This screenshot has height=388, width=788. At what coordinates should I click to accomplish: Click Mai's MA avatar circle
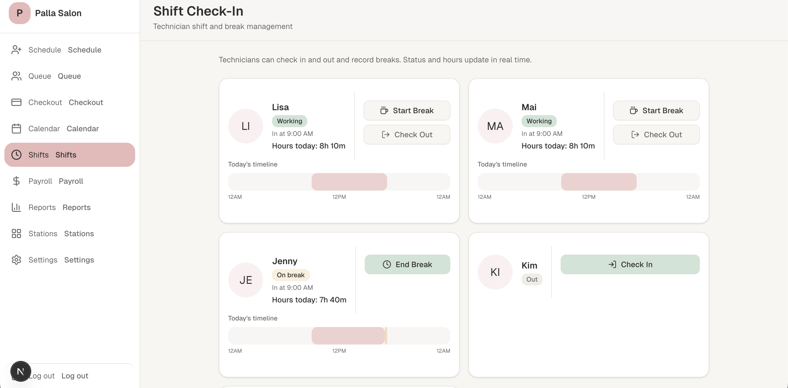click(x=495, y=126)
